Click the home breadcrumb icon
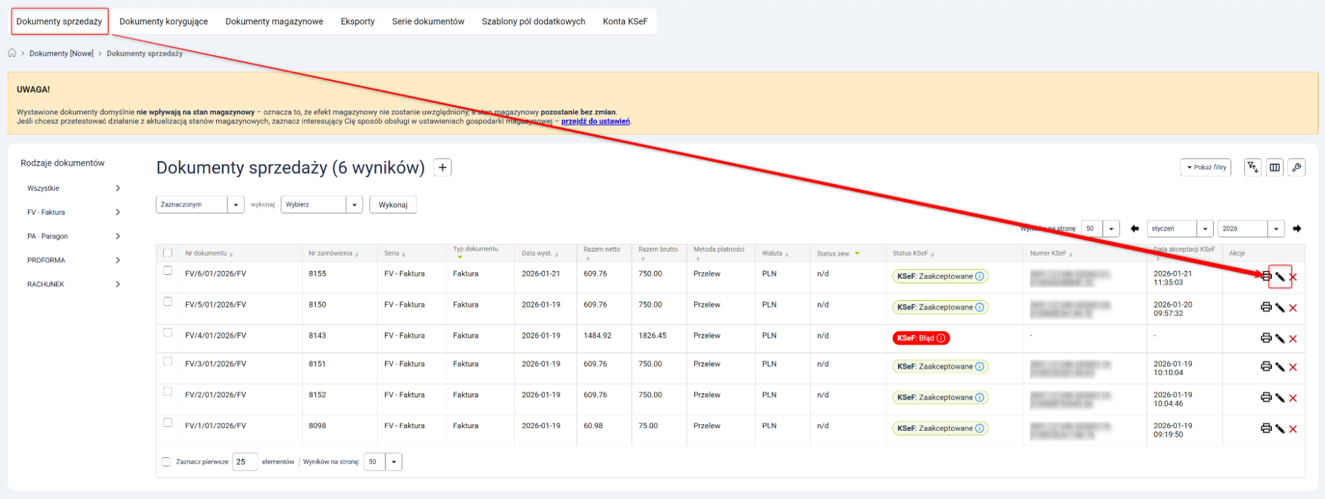Image resolution: width=1325 pixels, height=499 pixels. [12, 53]
